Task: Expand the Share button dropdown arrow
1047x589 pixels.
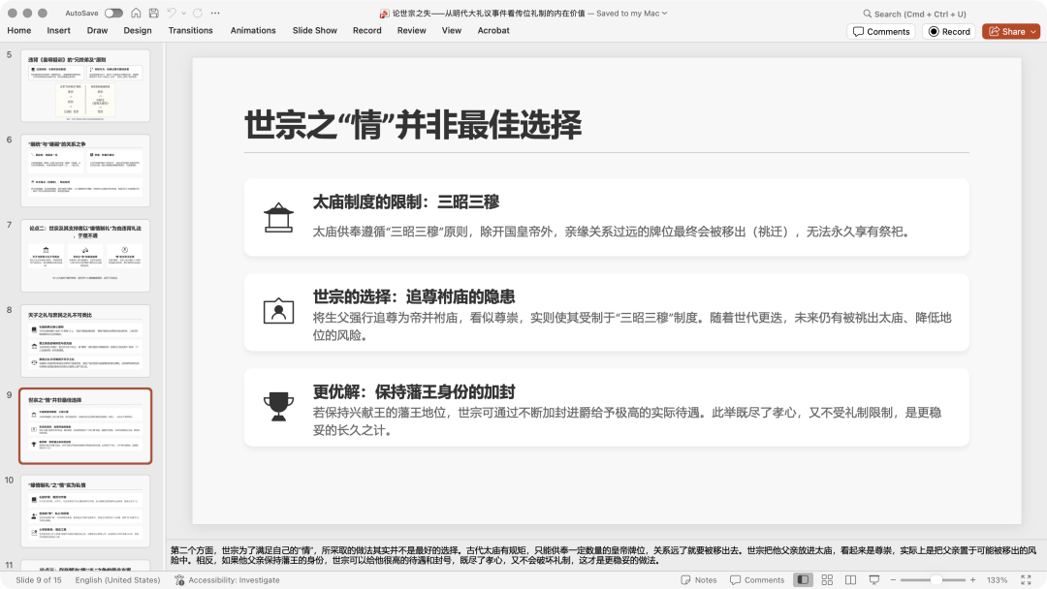Action: [1033, 31]
